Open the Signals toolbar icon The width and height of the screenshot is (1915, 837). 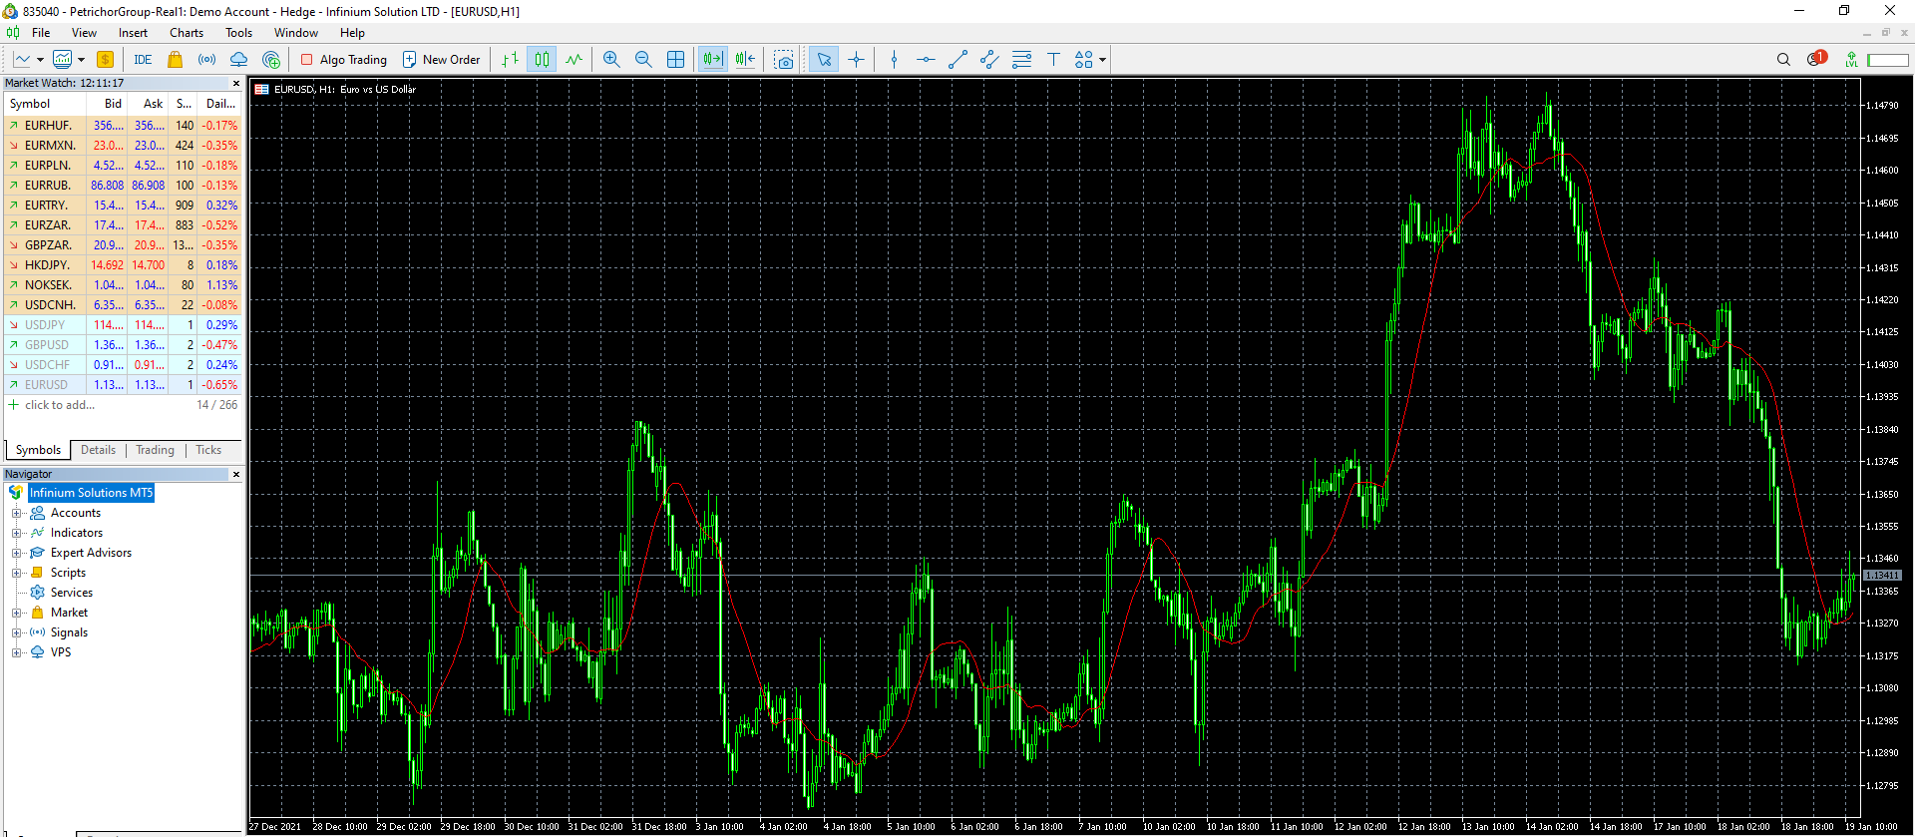click(x=206, y=60)
